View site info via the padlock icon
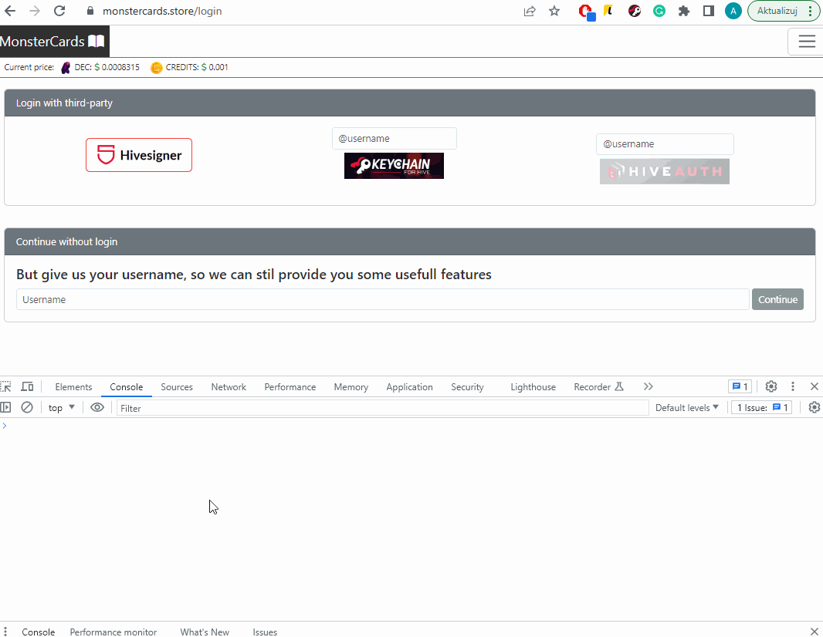This screenshot has width=823, height=637. [x=90, y=11]
